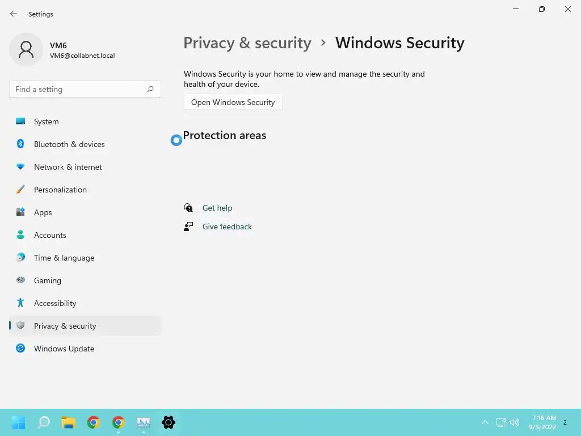Open the Give feedback link
Screen dimensions: 581x436
pyautogui.click(x=227, y=227)
